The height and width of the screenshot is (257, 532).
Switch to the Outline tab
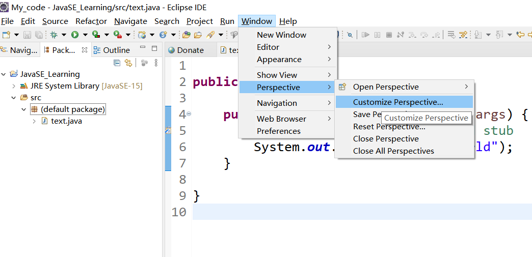[112, 50]
